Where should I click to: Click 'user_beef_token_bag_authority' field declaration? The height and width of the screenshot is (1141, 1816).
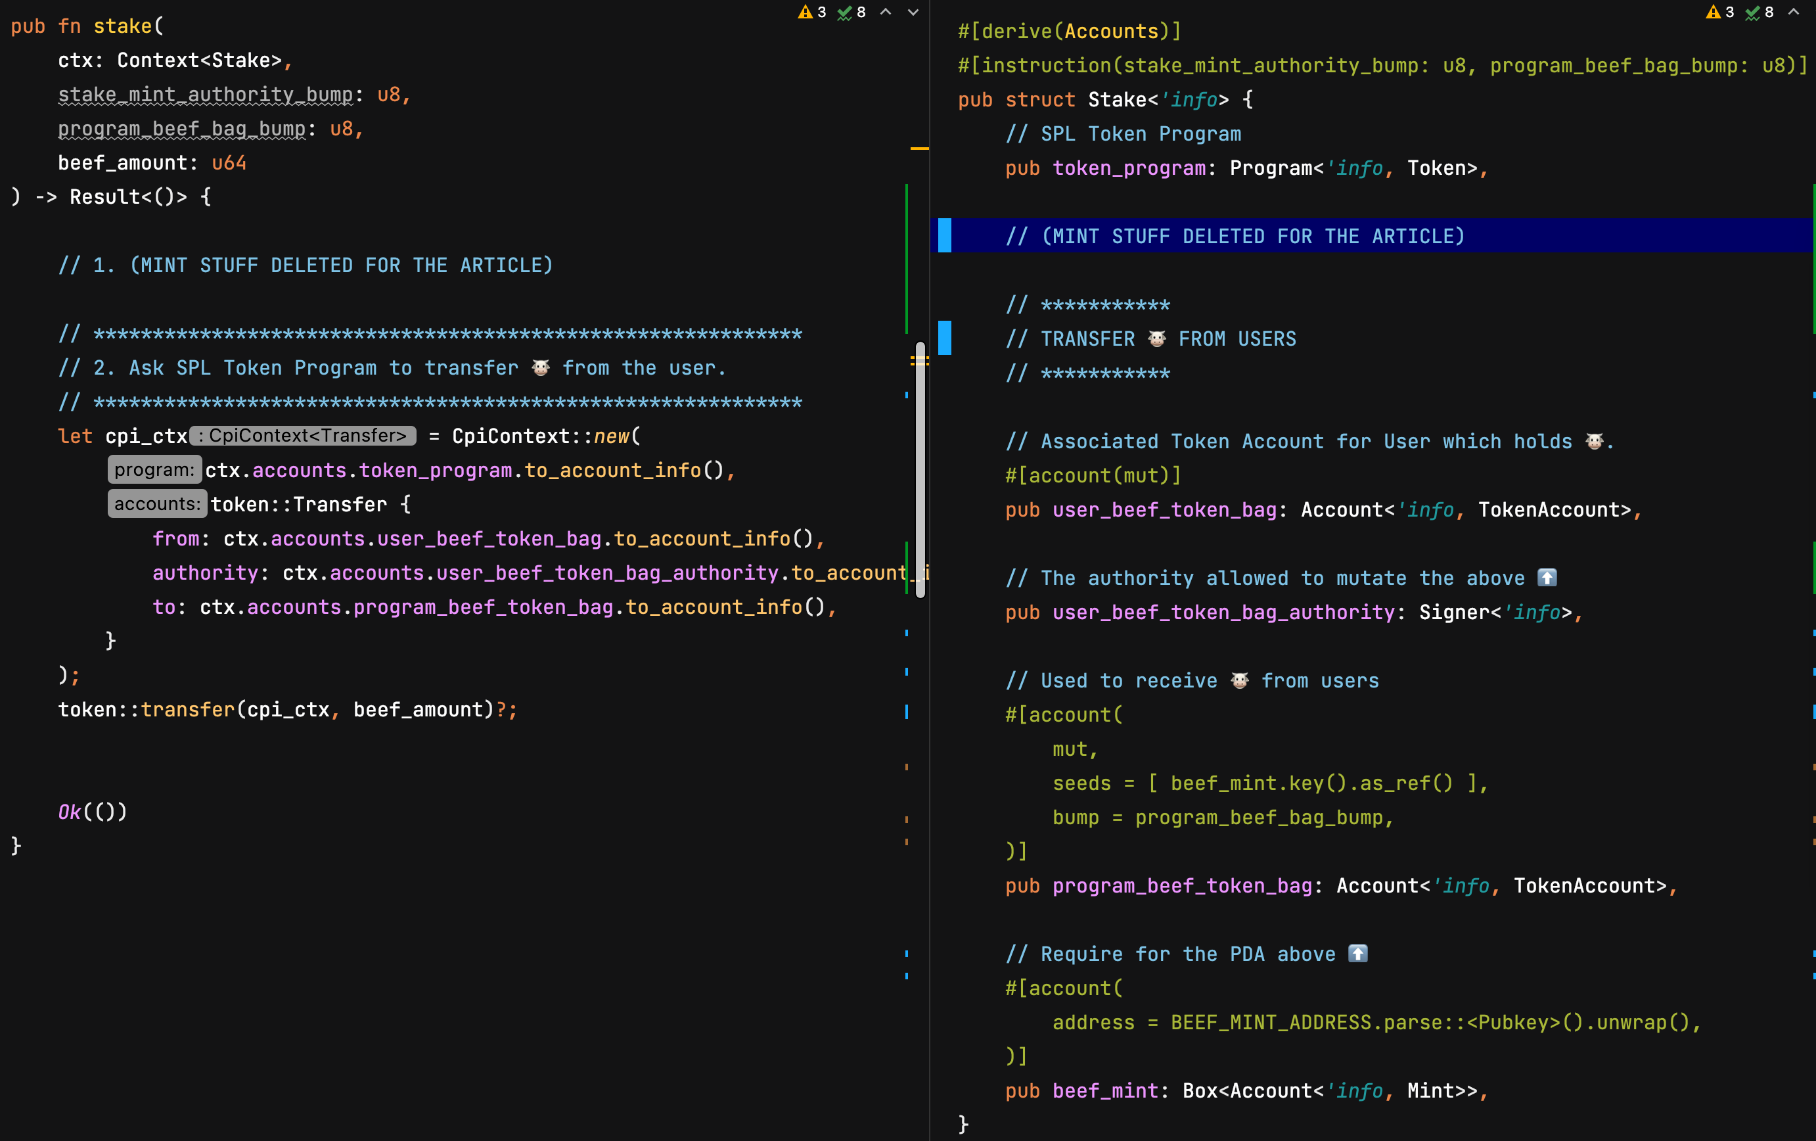coord(1223,613)
